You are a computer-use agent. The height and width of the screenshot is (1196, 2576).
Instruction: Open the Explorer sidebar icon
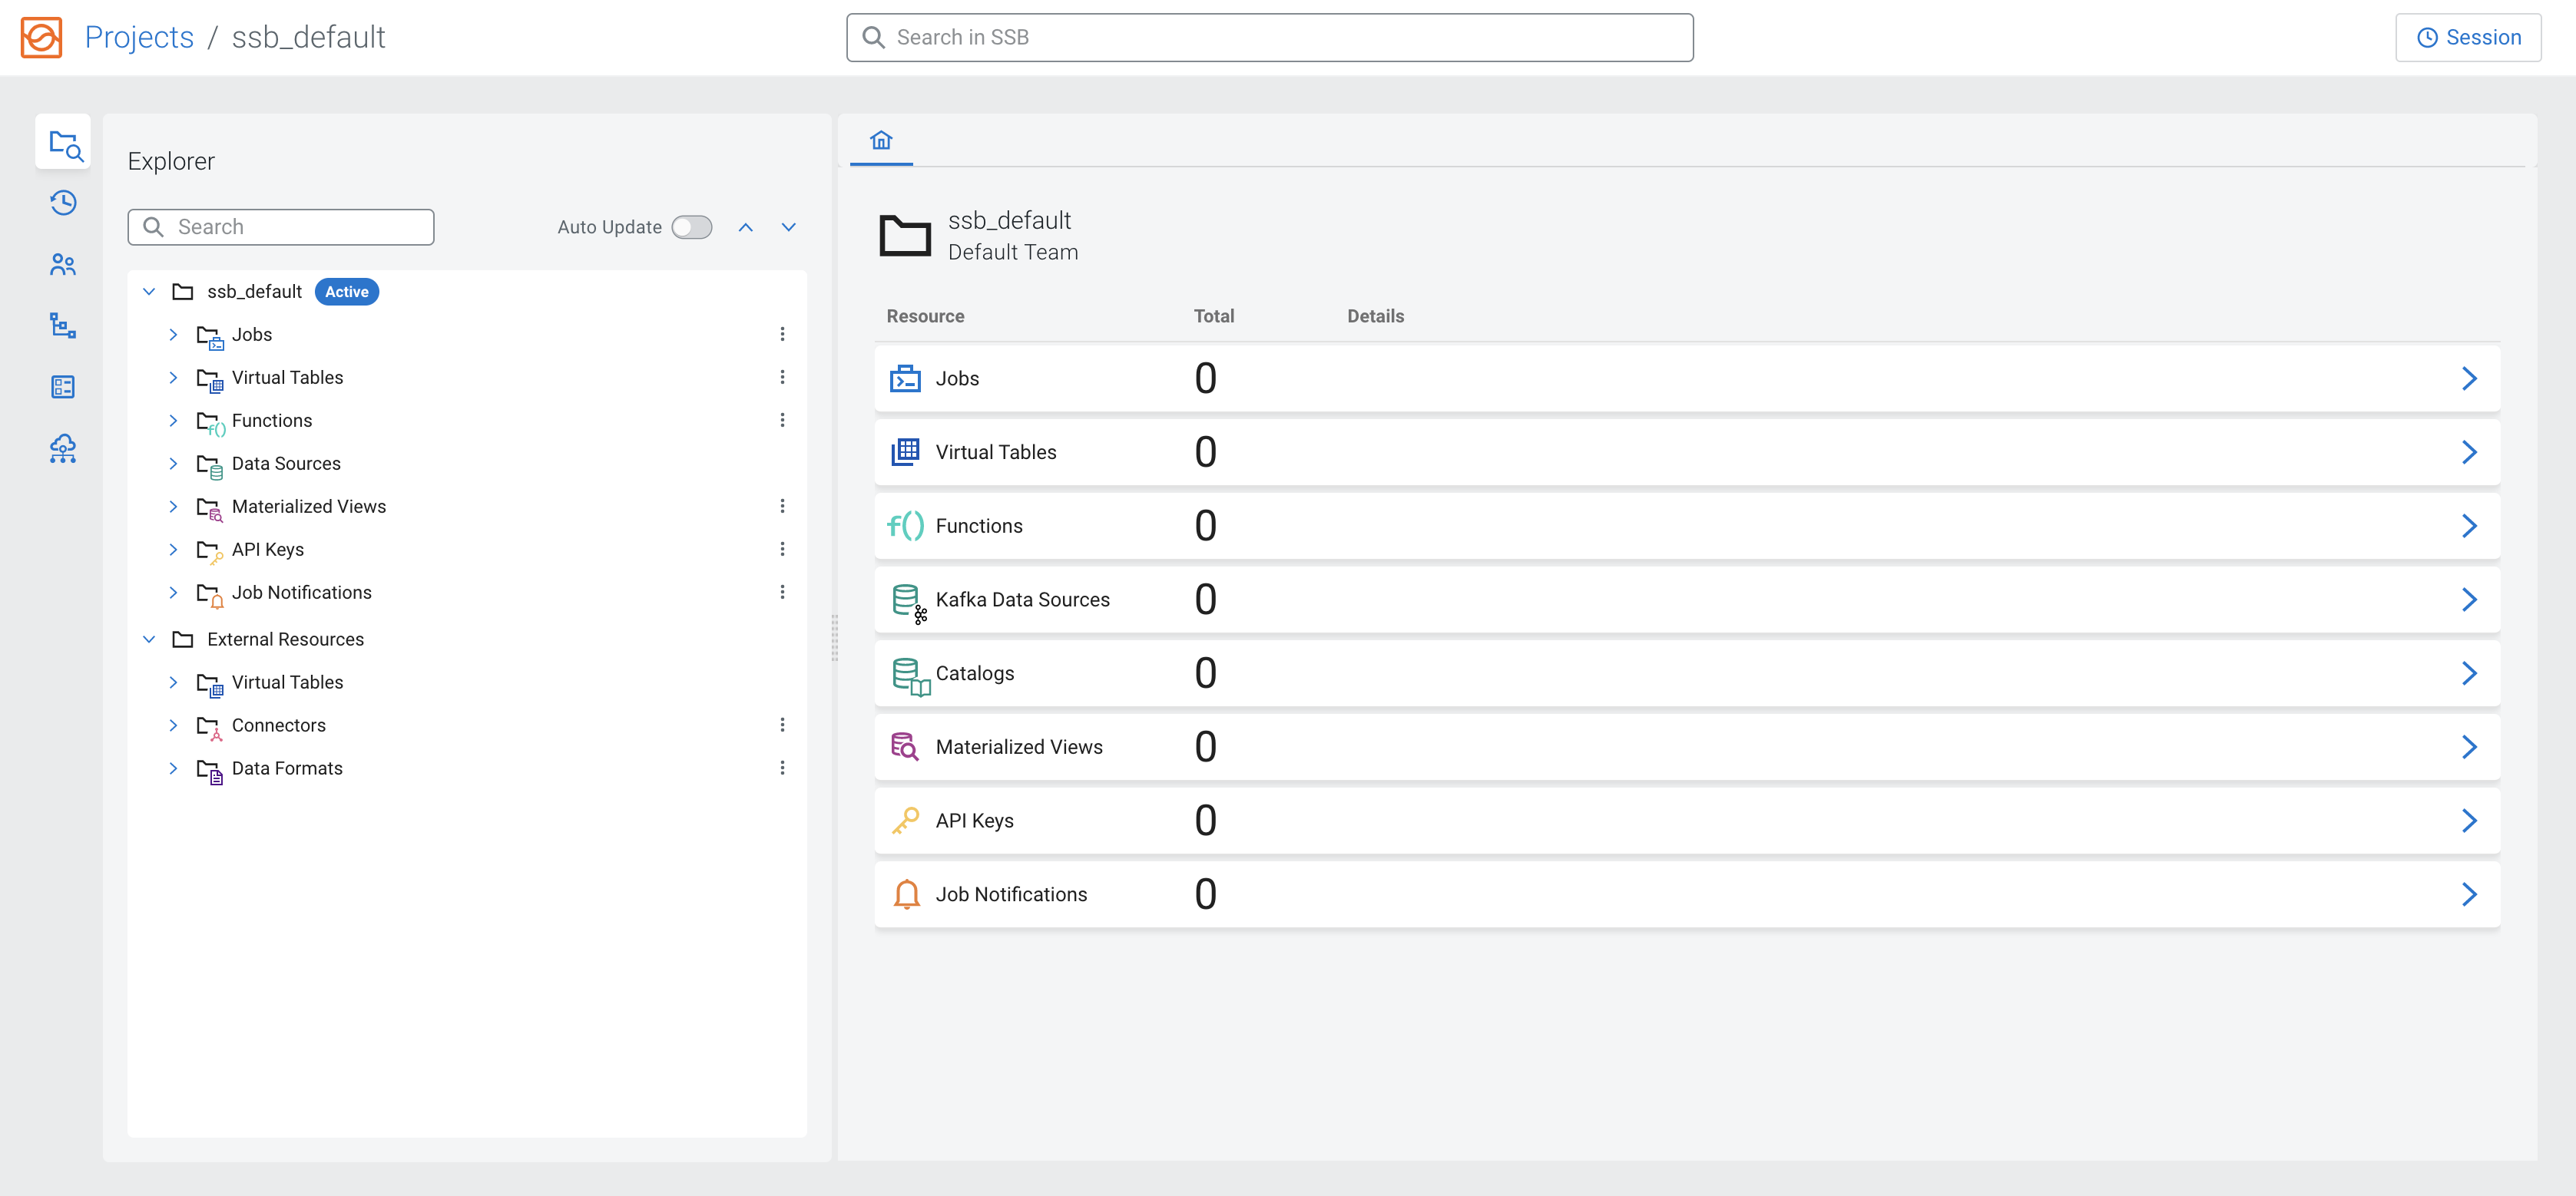coord(64,144)
